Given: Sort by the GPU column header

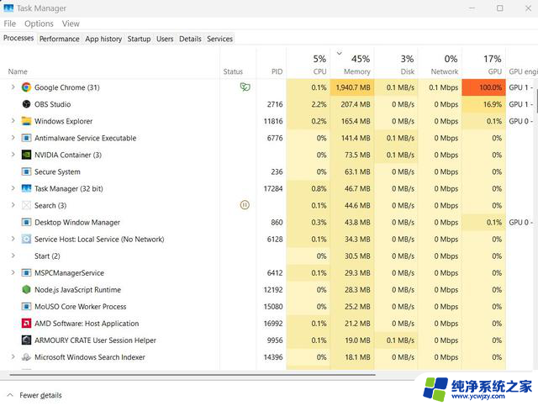Looking at the screenshot, I should click(484, 63).
